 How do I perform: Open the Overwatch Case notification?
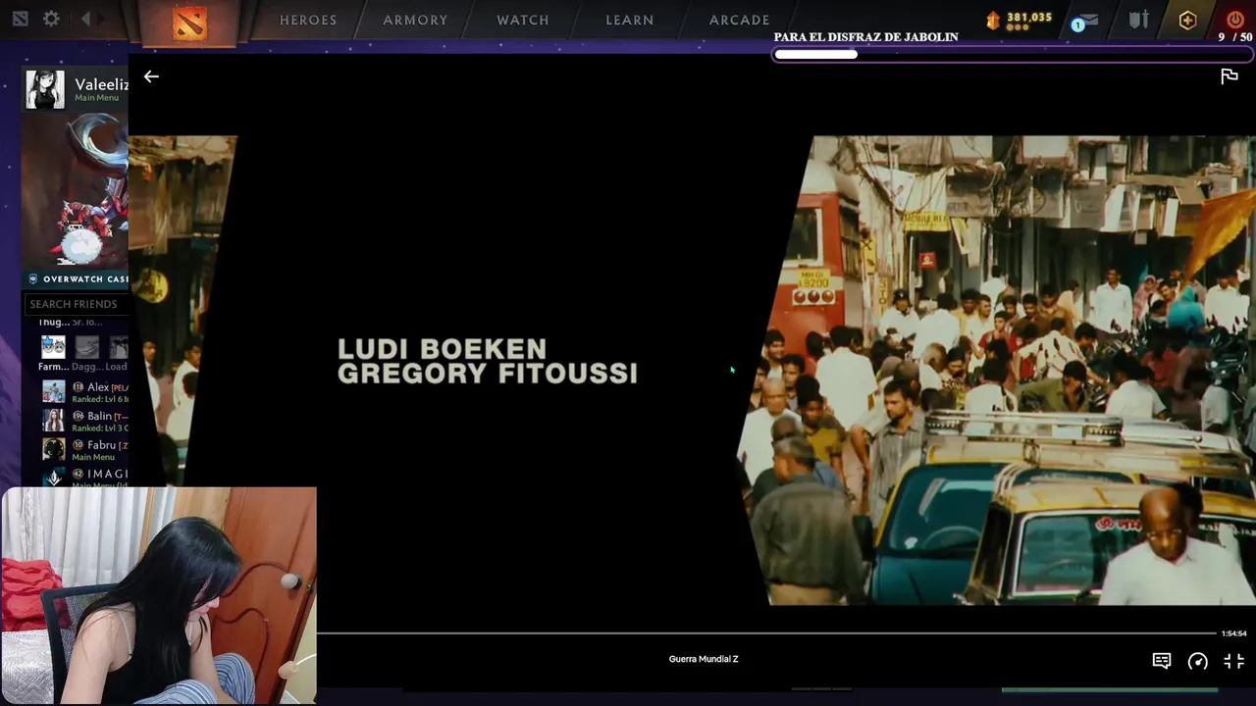pyautogui.click(x=77, y=279)
